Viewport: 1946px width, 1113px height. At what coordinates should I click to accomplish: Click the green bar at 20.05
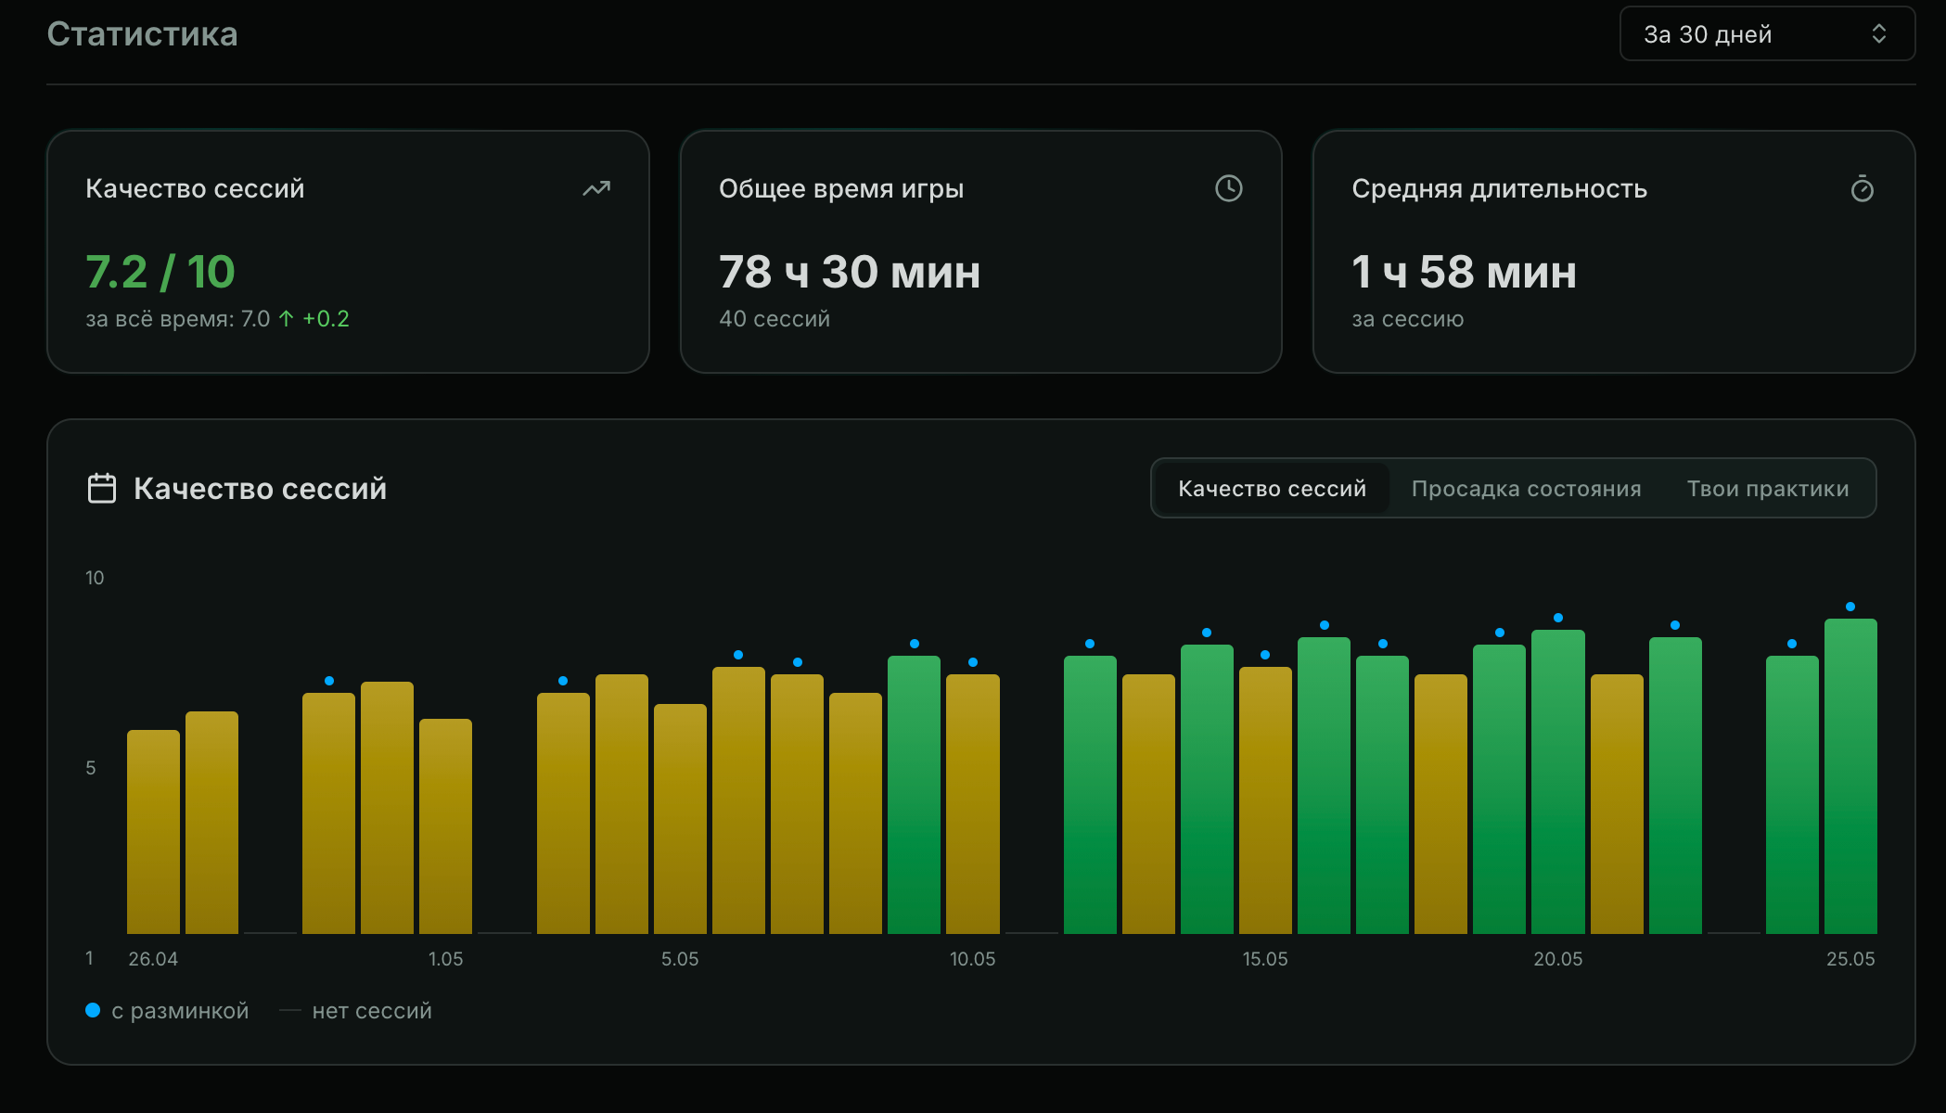pos(1558,782)
